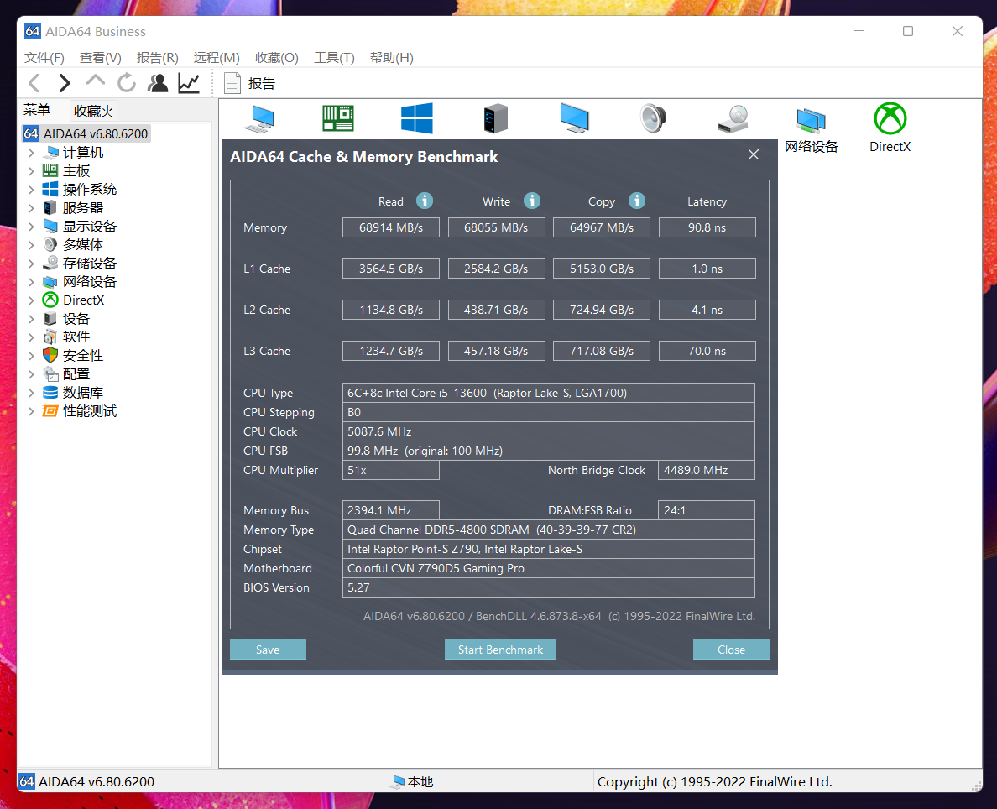Viewport: 997px width, 809px height.
Task: Click the Up level arrow
Action: 96,81
